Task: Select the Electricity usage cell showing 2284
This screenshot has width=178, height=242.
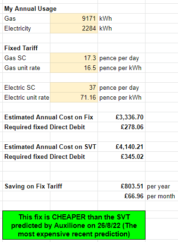Action: point(74,28)
